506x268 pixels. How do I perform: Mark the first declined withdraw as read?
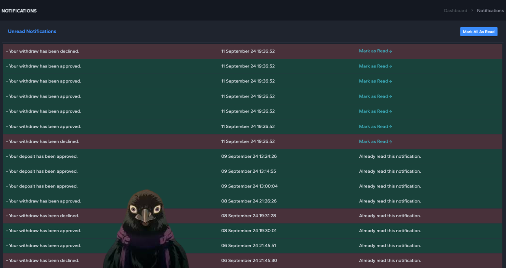pos(375,51)
